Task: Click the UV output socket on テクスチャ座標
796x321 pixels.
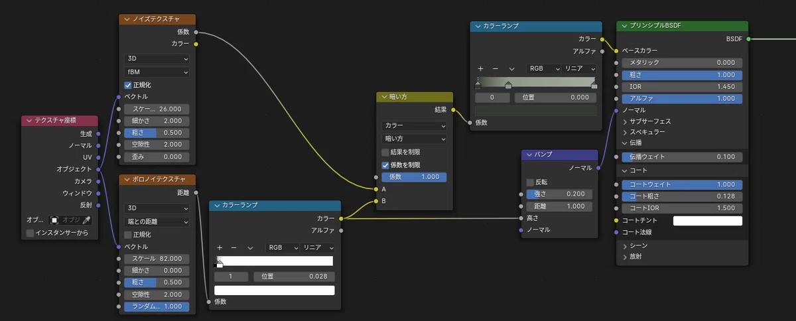Action: (99, 157)
